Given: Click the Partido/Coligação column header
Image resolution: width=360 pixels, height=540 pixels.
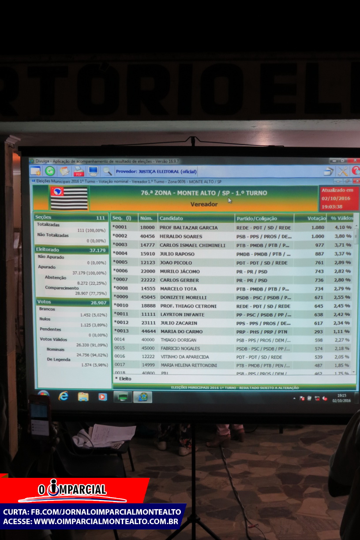Looking at the screenshot, I should click(x=263, y=218).
